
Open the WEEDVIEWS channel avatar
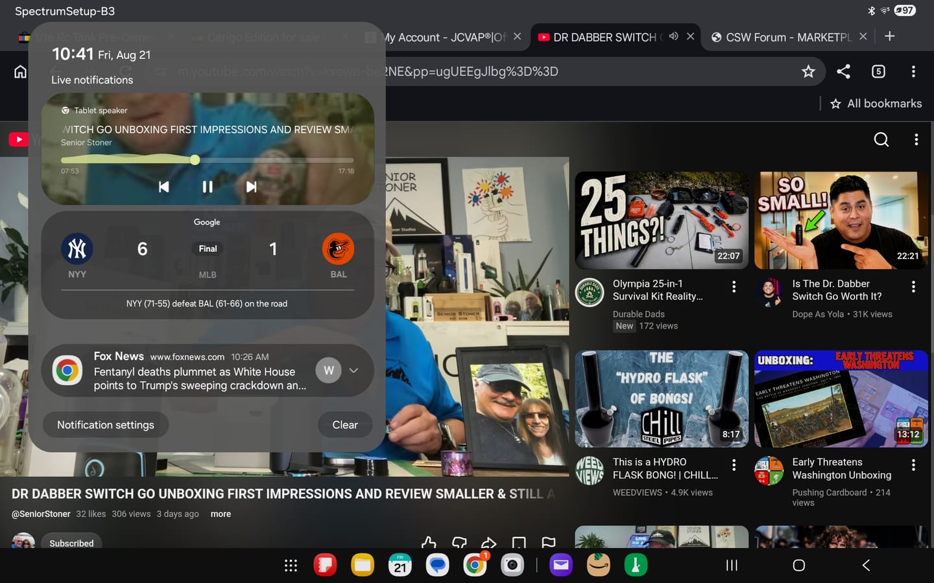pyautogui.click(x=590, y=471)
